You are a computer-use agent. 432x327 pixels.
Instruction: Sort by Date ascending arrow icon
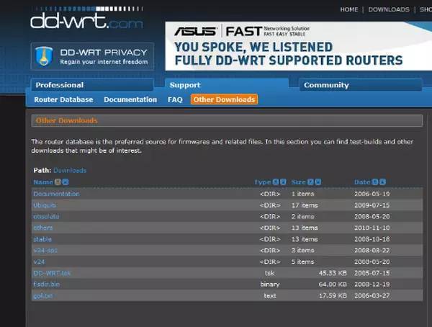(x=375, y=182)
